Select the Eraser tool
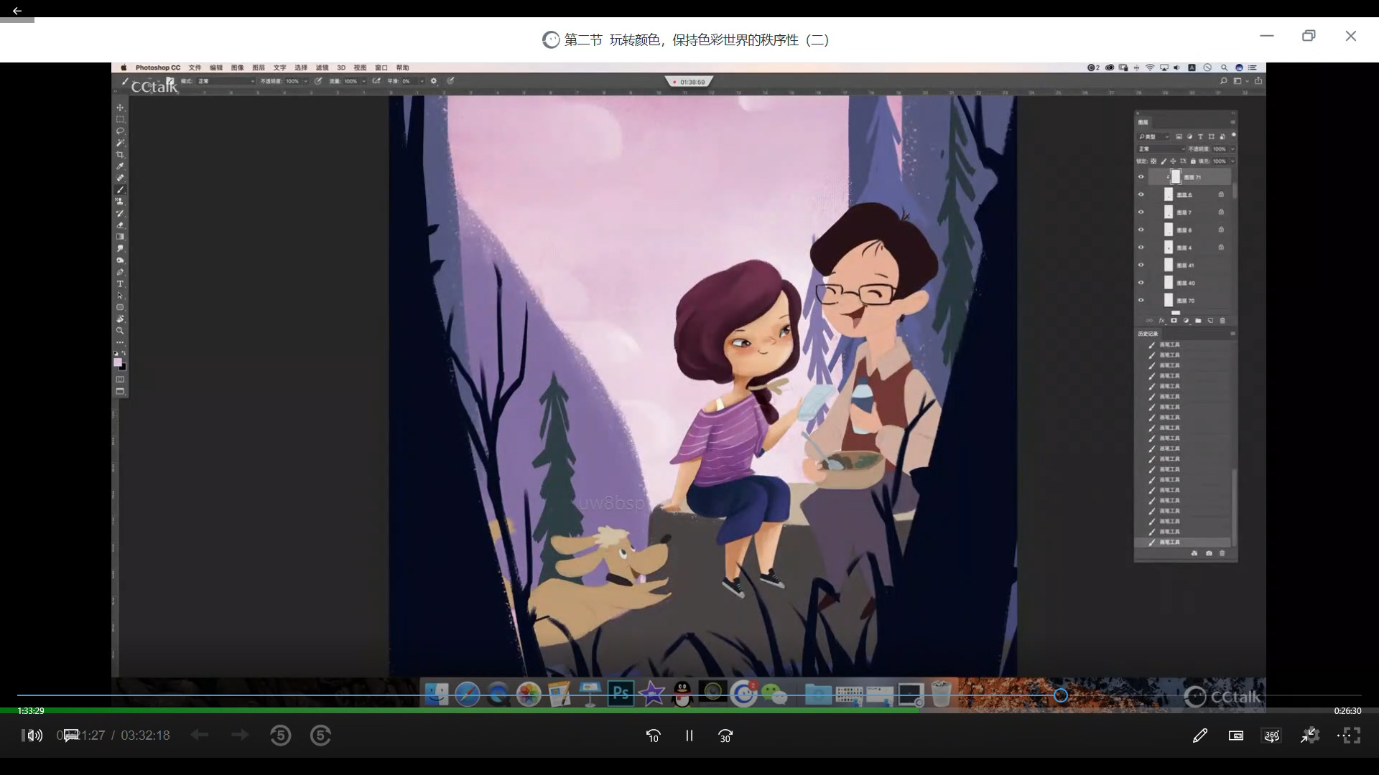 tap(120, 225)
